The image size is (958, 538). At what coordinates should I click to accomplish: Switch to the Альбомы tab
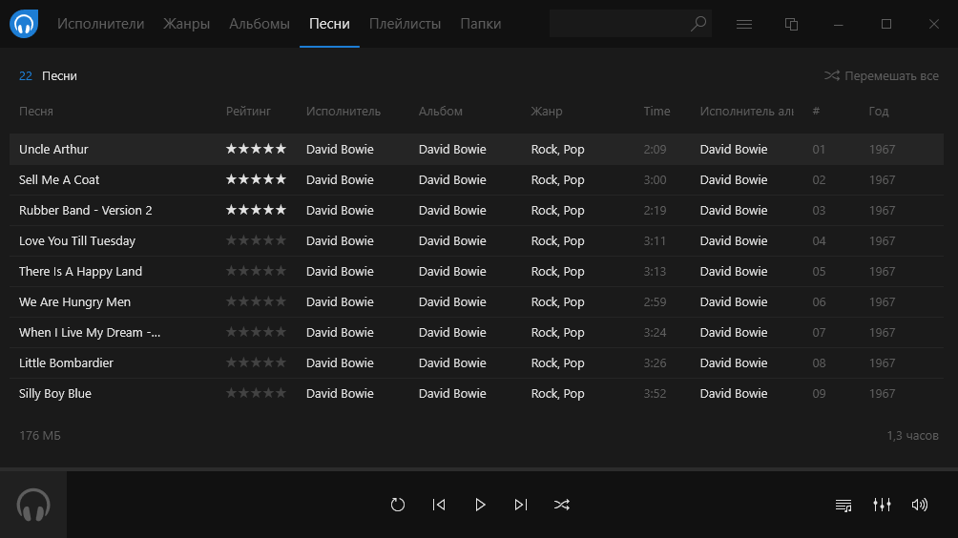tap(259, 24)
